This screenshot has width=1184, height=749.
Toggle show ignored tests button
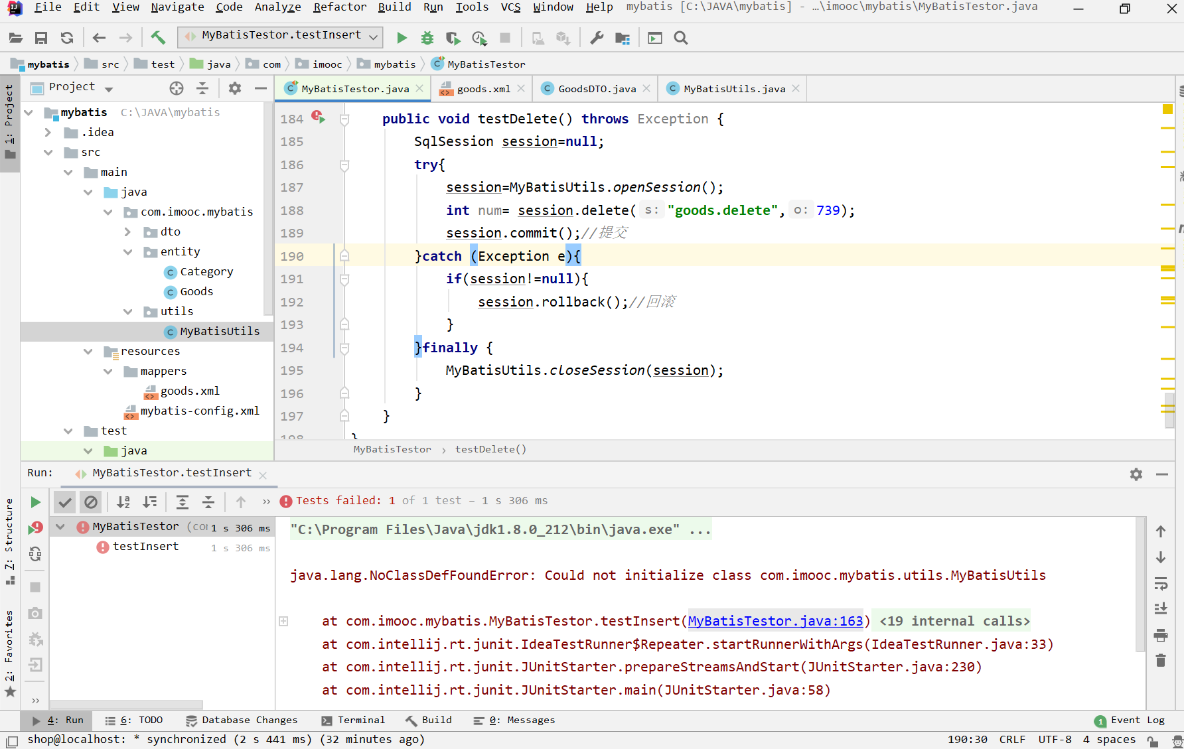[91, 502]
